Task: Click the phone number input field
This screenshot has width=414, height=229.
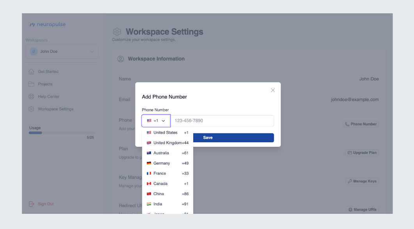Action: [222, 121]
